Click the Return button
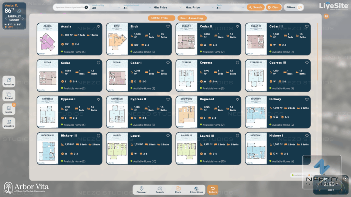351x197 pixels. (x=213, y=190)
